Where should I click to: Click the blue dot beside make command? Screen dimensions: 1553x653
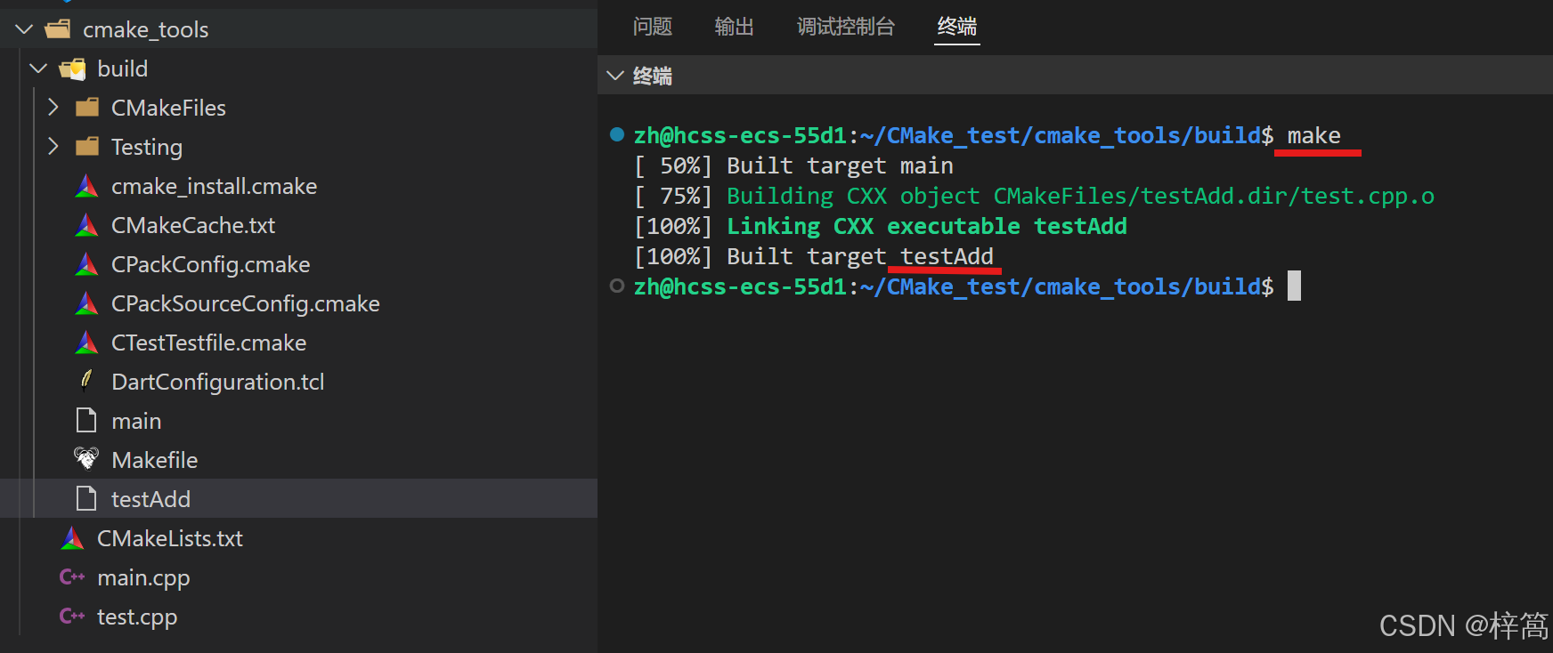point(616,135)
